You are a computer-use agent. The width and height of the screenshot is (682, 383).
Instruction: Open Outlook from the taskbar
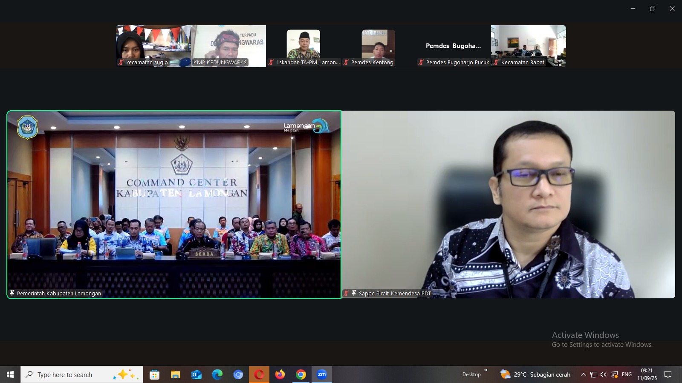(197, 374)
